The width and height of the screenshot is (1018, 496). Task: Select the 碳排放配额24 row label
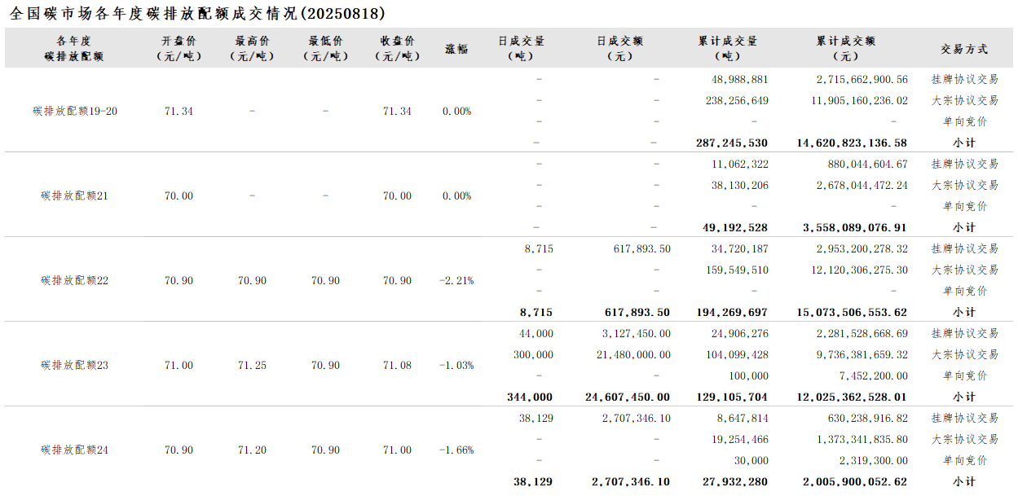pos(75,450)
